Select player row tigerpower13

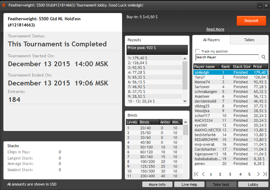tap(231, 154)
